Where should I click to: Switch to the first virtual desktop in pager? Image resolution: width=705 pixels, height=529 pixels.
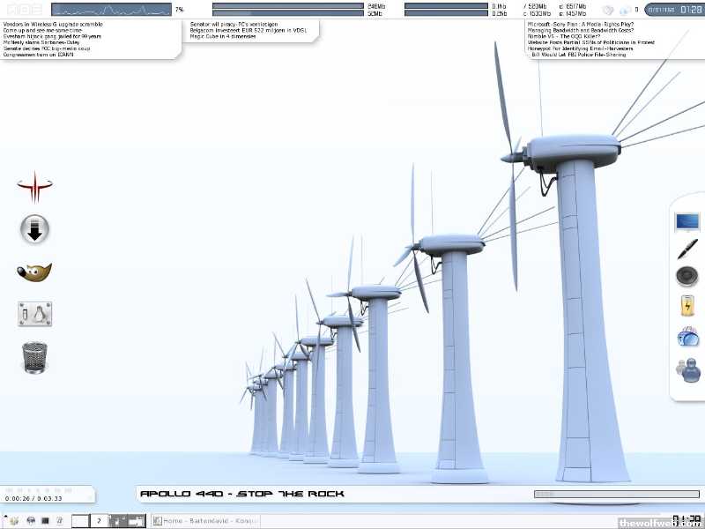click(80, 521)
